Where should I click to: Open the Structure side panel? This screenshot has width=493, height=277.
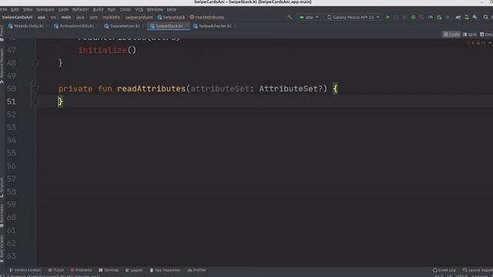point(2,188)
